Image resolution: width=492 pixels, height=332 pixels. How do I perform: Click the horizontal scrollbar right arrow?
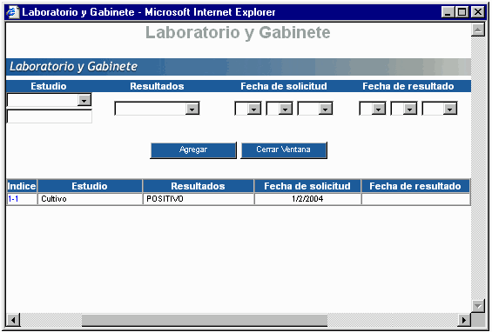[x=464, y=320]
